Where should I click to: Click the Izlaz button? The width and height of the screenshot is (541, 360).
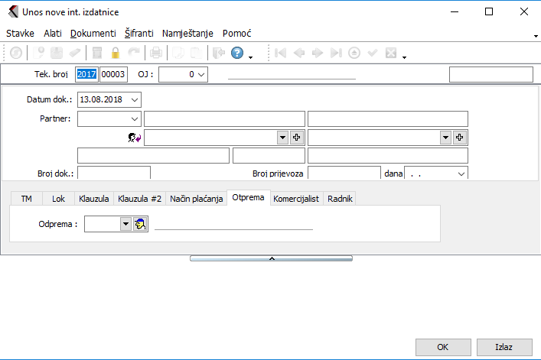pos(504,346)
